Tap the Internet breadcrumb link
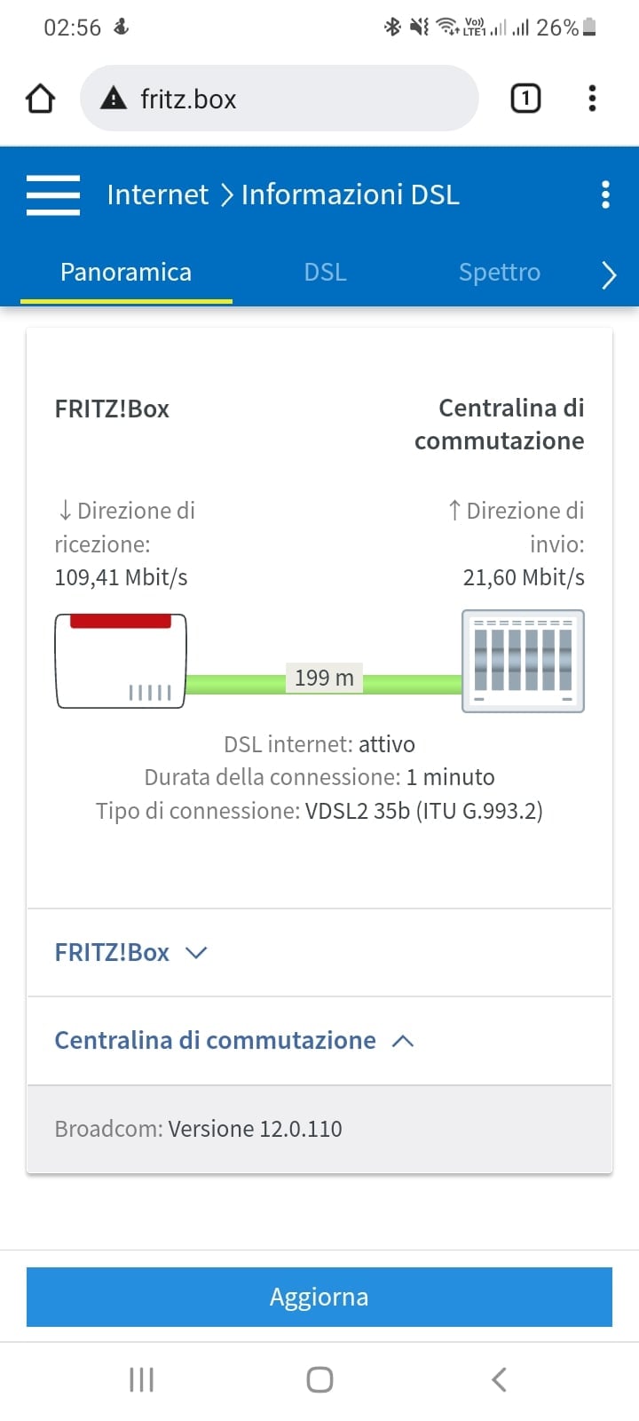This screenshot has height=1421, width=639. (x=157, y=194)
